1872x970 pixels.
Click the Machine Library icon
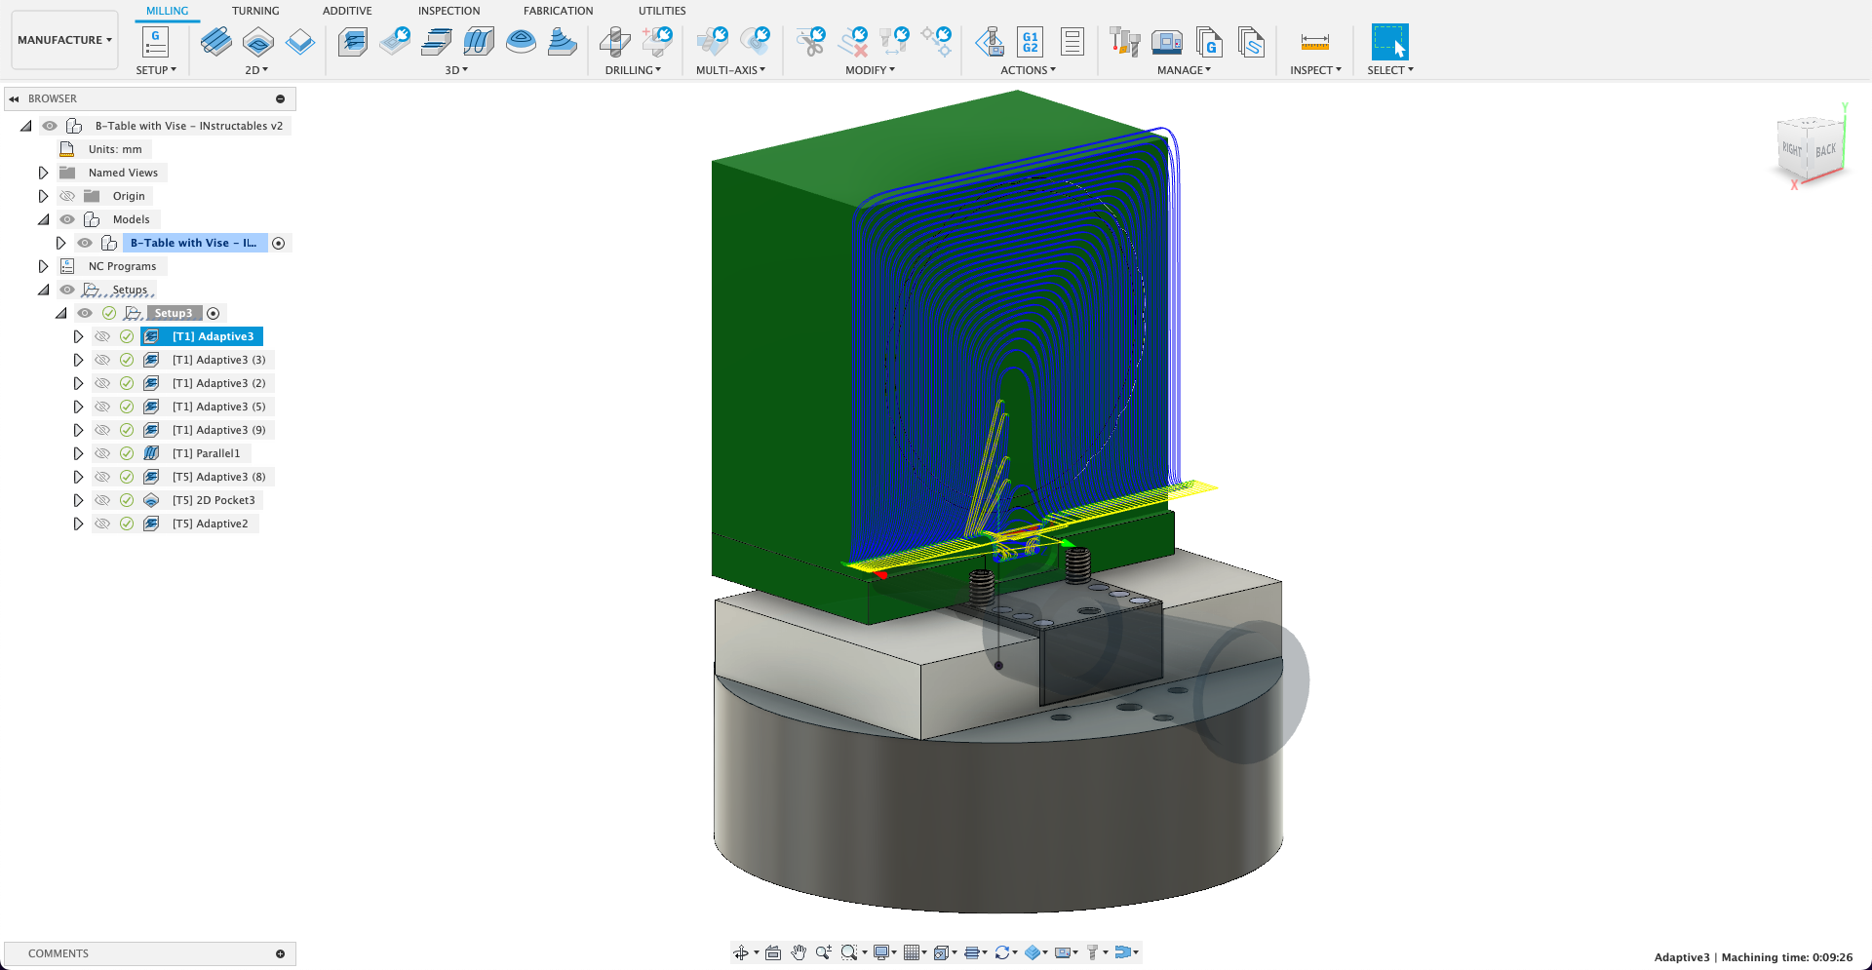(1167, 42)
